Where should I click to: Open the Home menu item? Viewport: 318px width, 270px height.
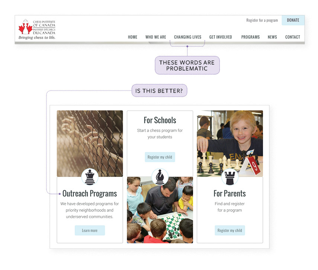(x=132, y=37)
